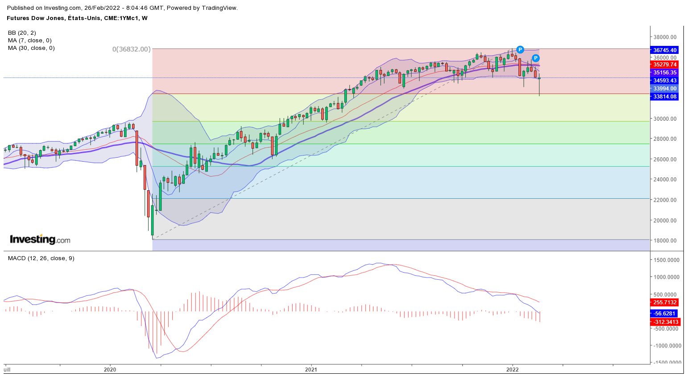The width and height of the screenshot is (687, 376).
Task: Click the 28000.00 price axis label
Action: tap(665, 139)
